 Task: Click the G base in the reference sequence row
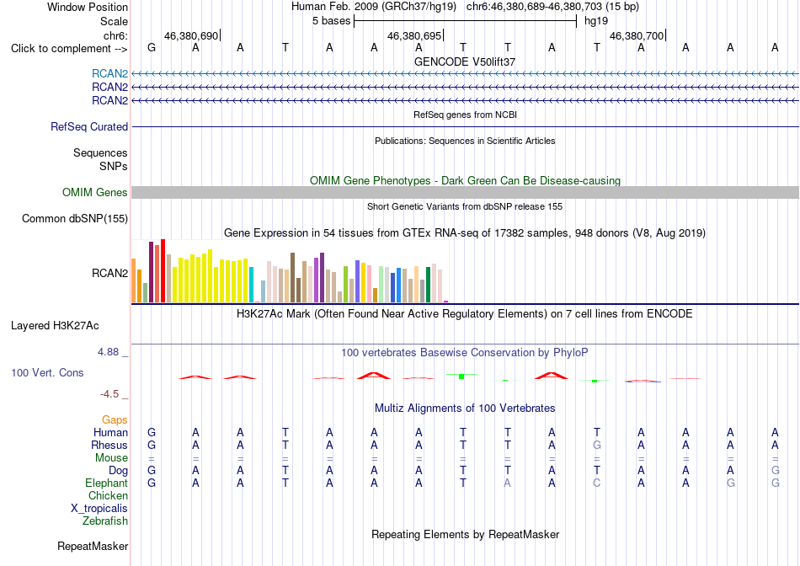coord(151,47)
